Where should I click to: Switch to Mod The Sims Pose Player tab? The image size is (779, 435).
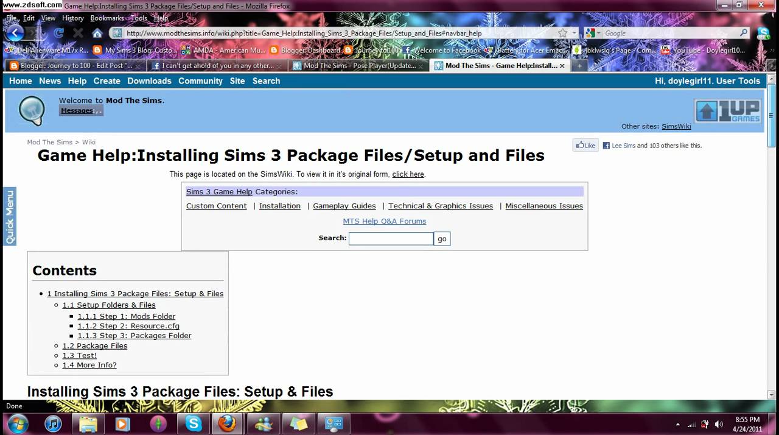(359, 66)
